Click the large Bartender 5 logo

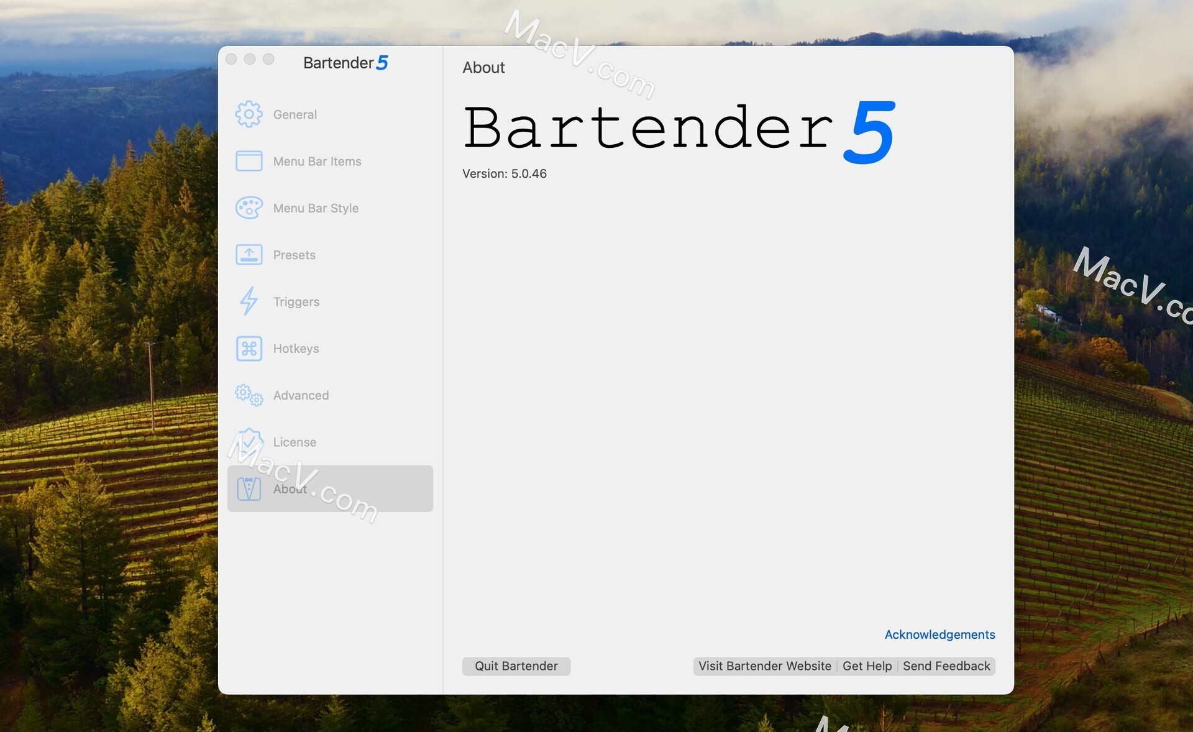tap(679, 132)
